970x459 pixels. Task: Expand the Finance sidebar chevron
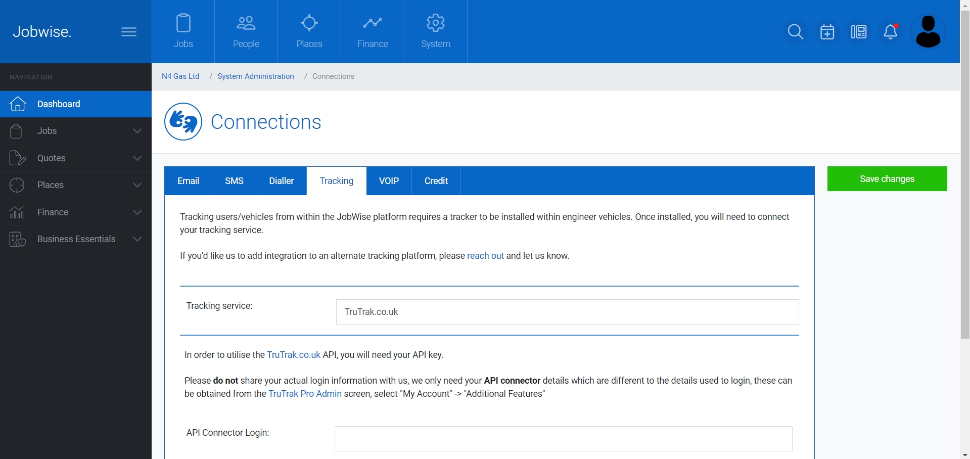137,212
